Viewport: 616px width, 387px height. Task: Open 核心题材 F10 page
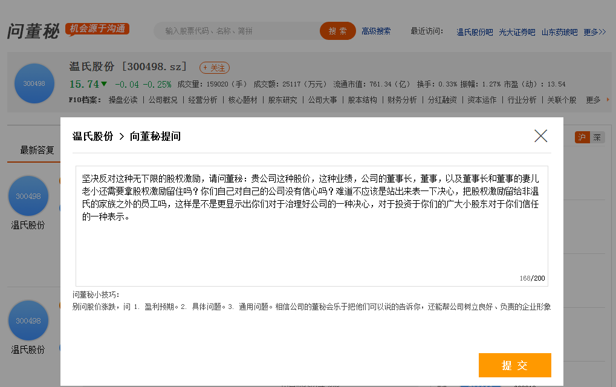coord(243,100)
